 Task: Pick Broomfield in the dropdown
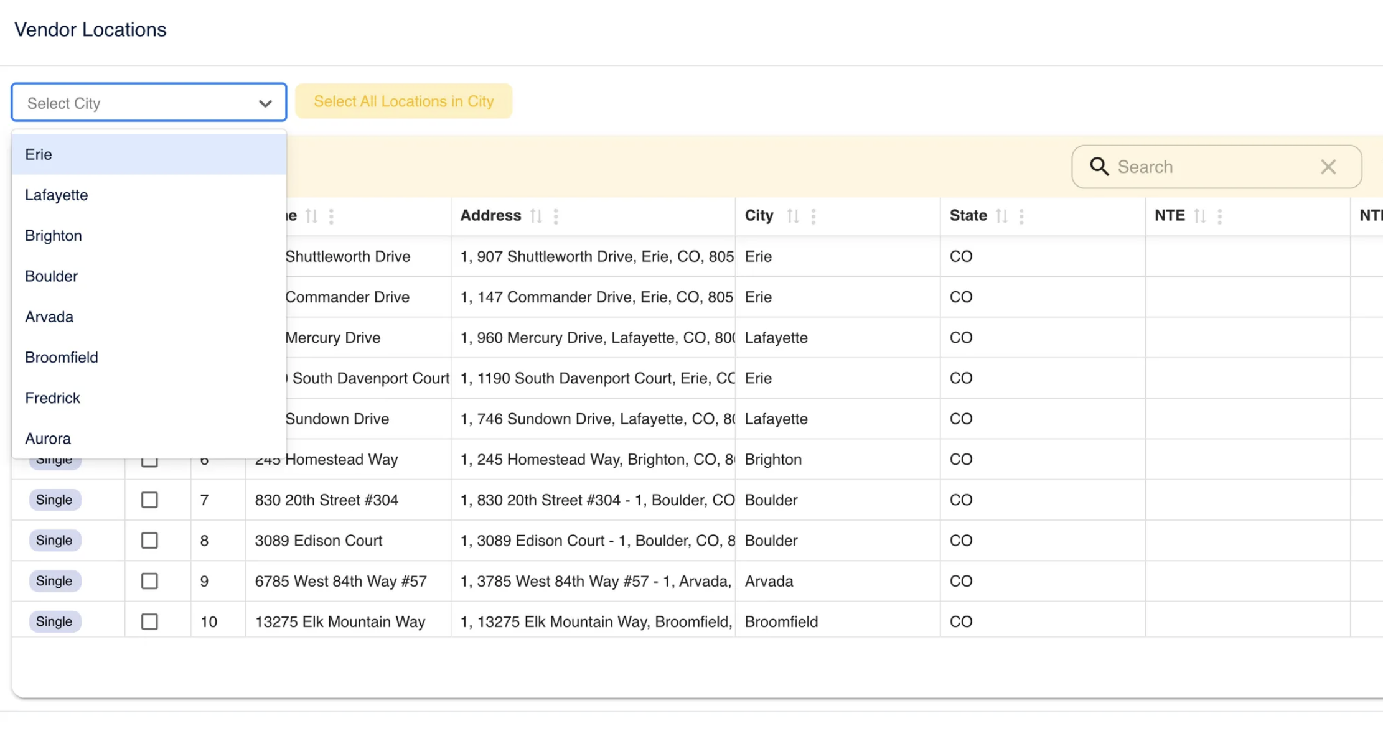(62, 357)
